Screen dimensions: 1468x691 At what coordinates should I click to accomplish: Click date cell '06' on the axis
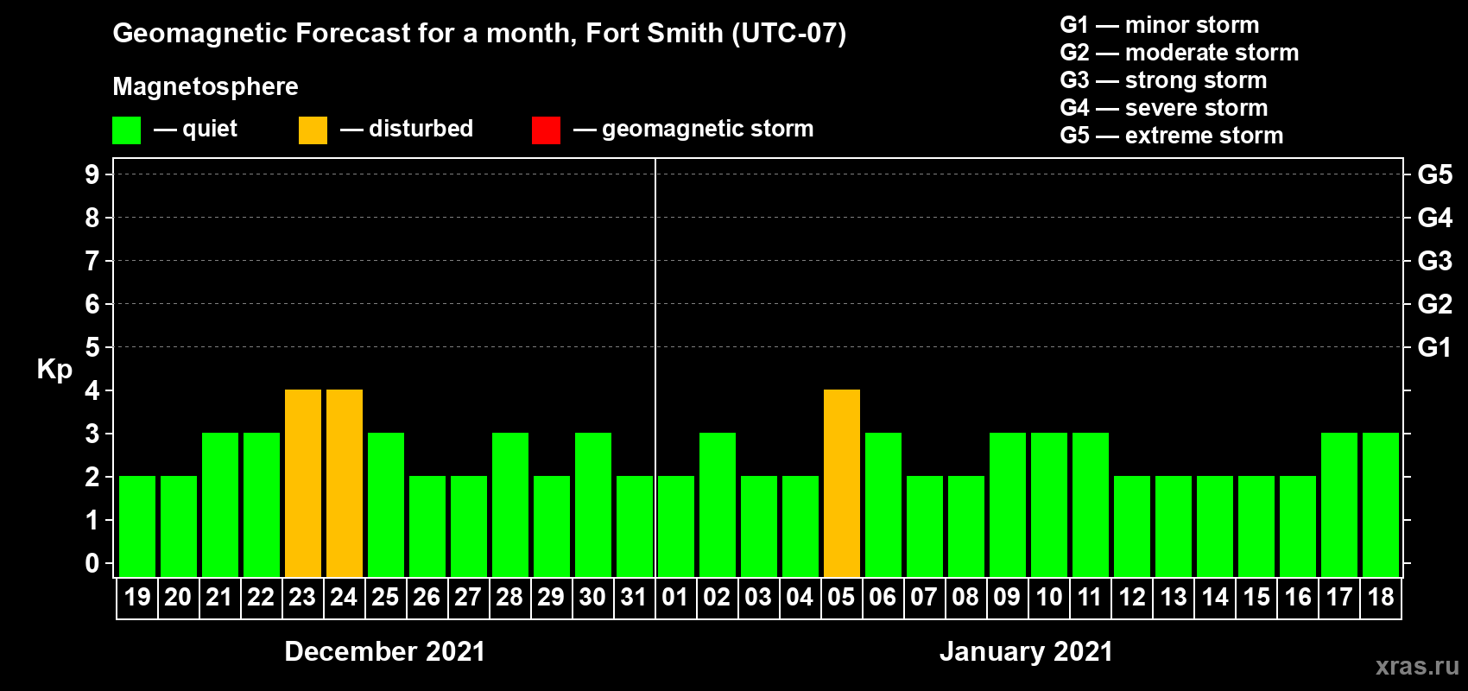point(883,598)
